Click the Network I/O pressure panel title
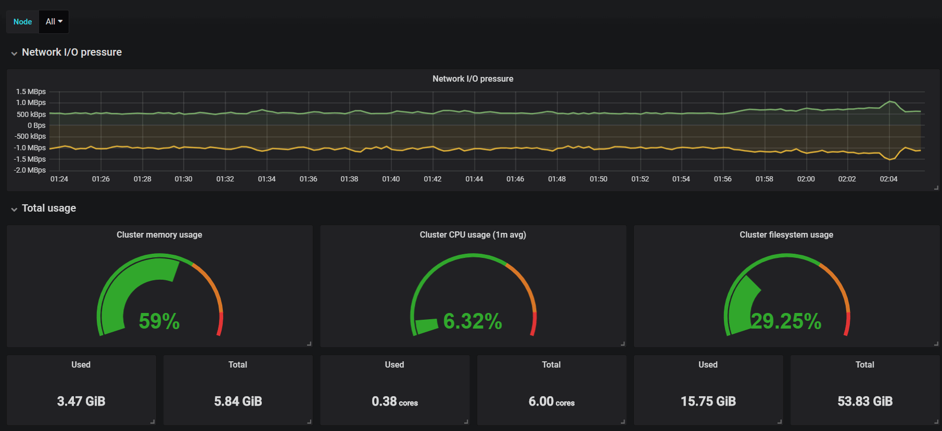The image size is (942, 431). (x=473, y=79)
